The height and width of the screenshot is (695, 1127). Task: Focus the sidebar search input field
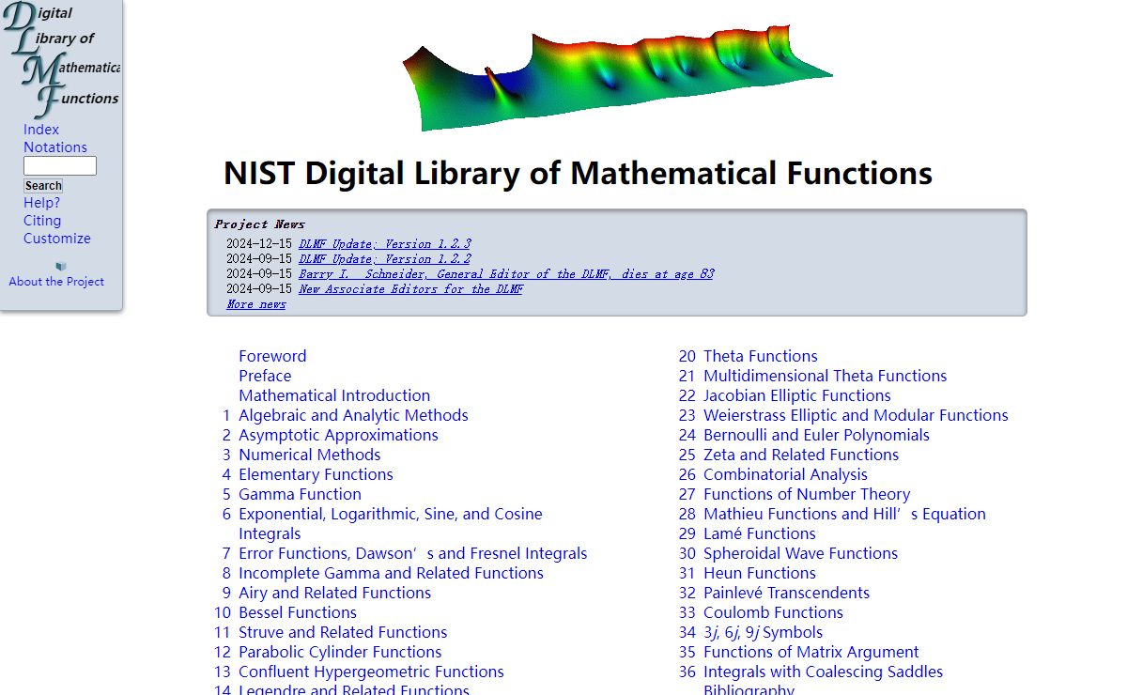[60, 166]
